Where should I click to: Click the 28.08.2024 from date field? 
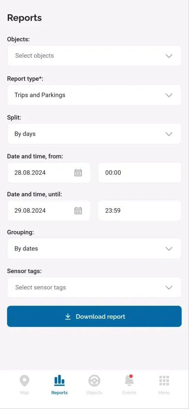(49, 173)
